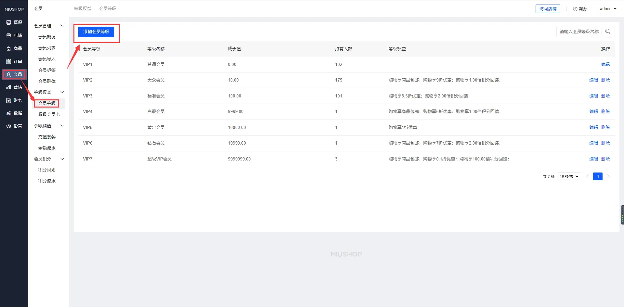
Task: Open the admin account dropdown
Action: [x=608, y=9]
